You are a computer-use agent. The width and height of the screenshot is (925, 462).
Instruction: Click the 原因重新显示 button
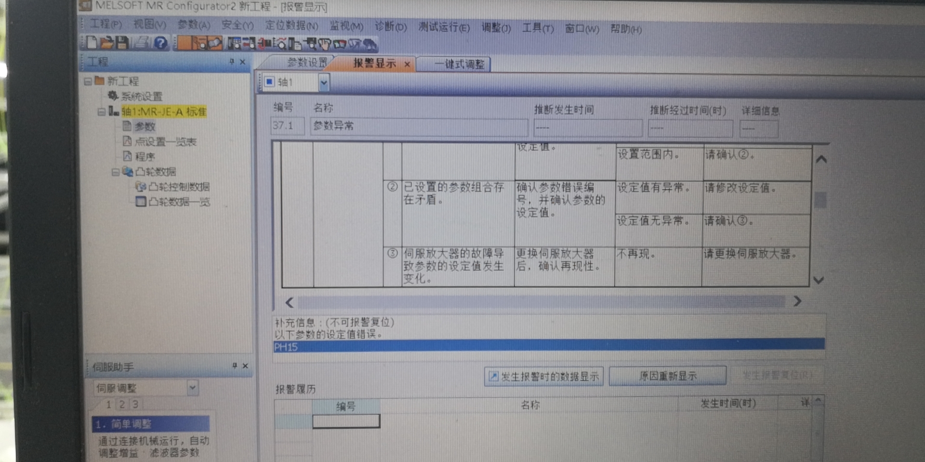667,376
